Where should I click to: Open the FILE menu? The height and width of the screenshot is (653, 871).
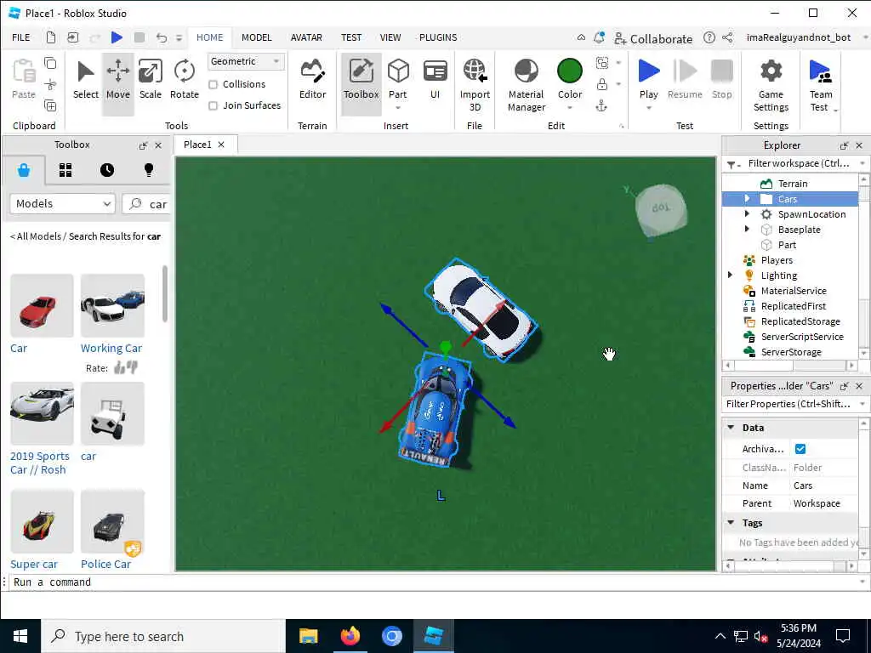coord(21,37)
